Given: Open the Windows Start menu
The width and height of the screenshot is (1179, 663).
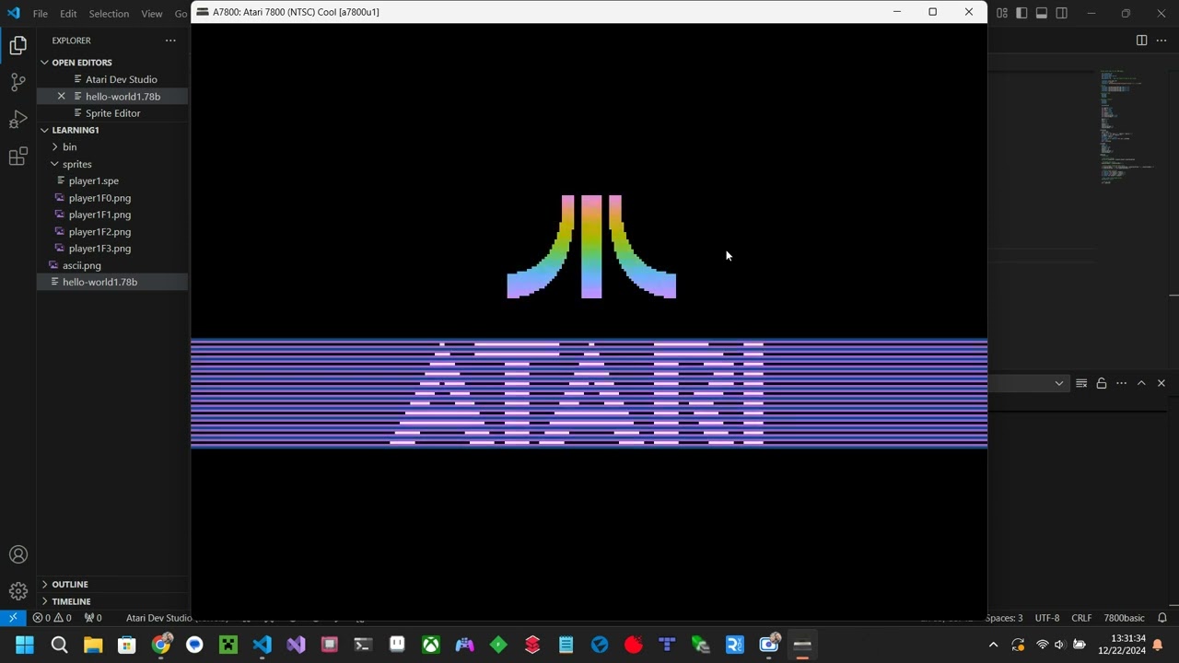Looking at the screenshot, I should (25, 645).
